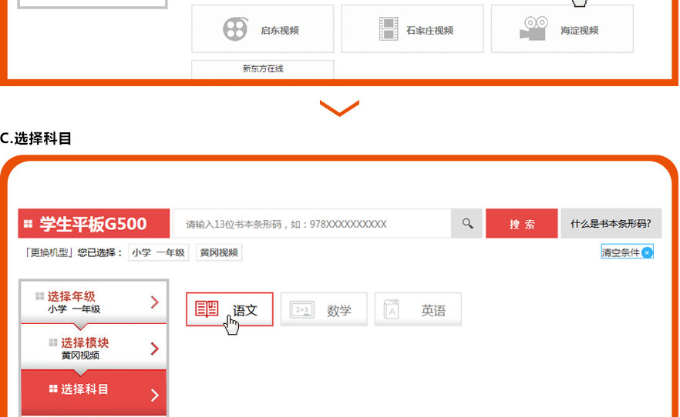Open the 选择科目 step

[x=94, y=393]
